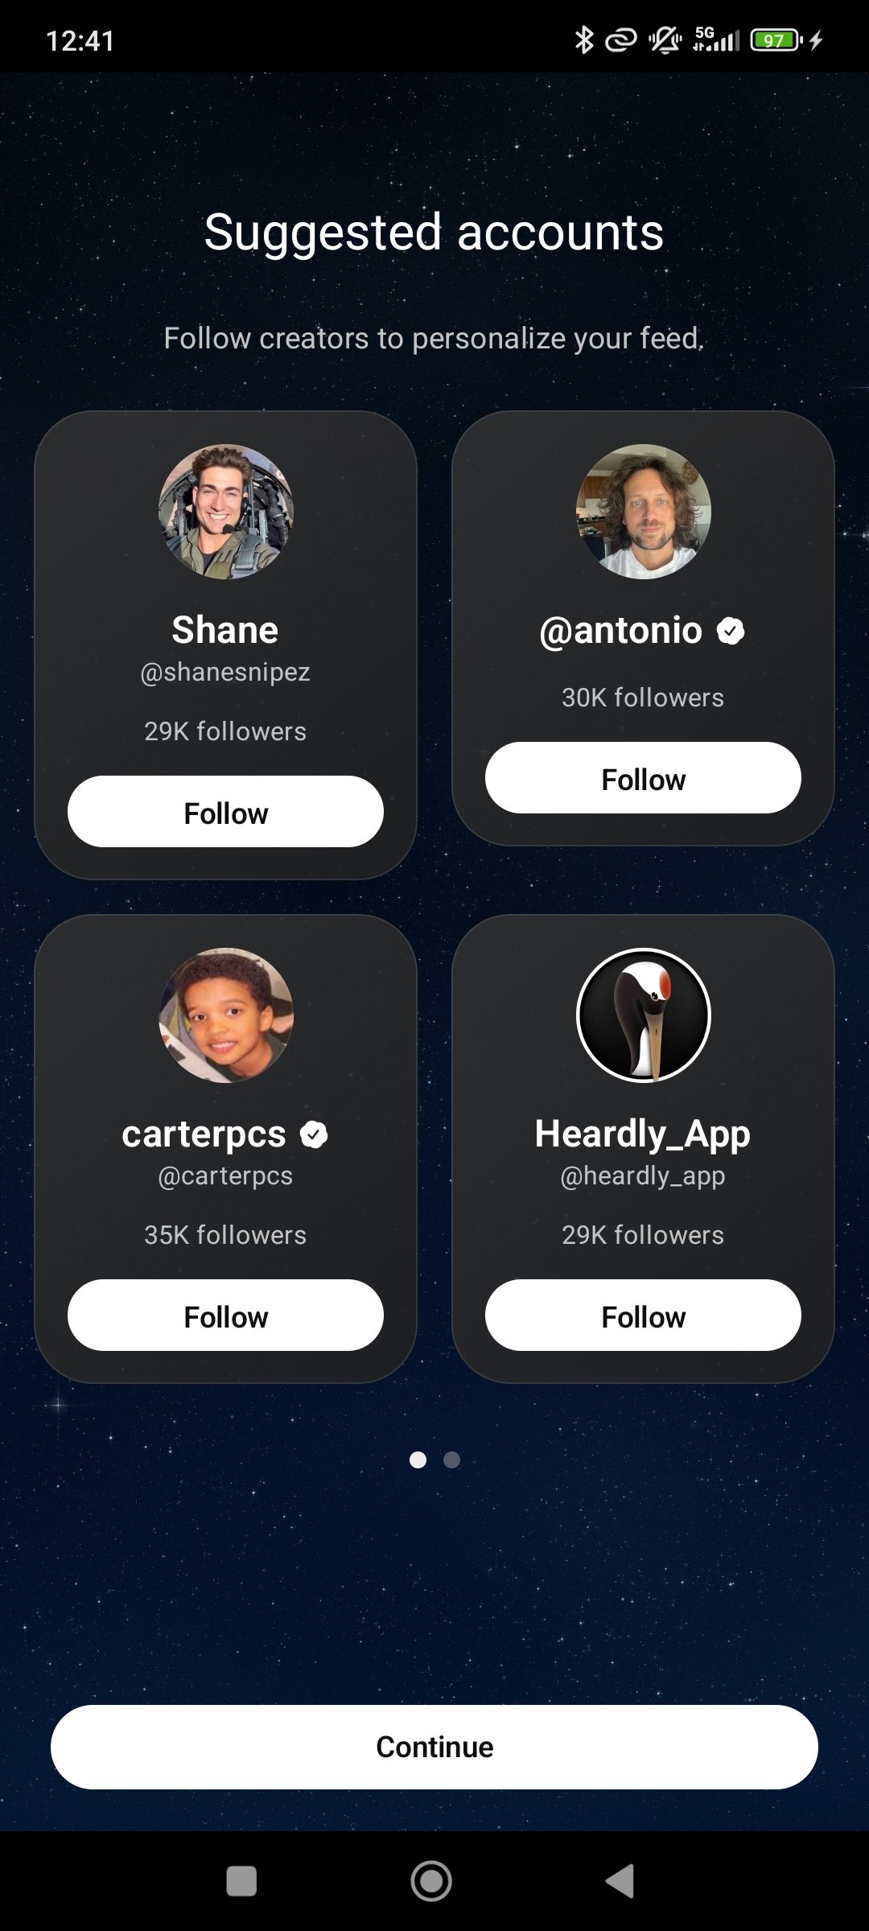Follow the Heardly_App account

(x=643, y=1315)
